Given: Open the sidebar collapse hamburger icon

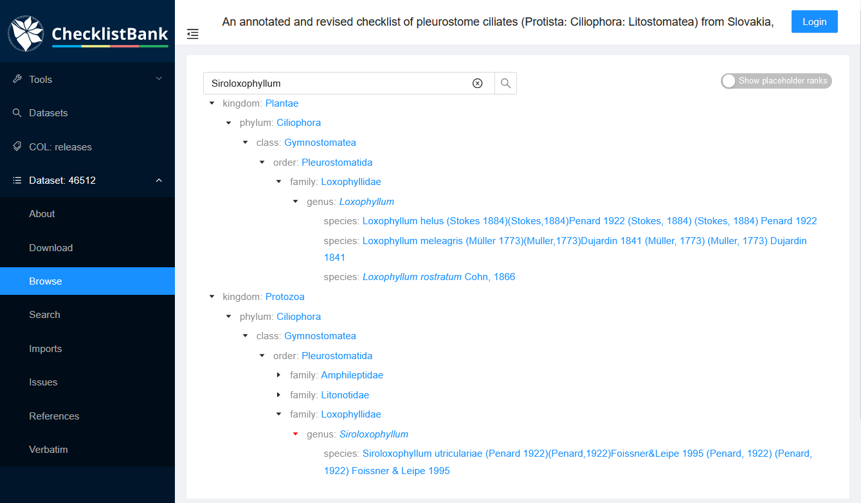Looking at the screenshot, I should (192, 34).
